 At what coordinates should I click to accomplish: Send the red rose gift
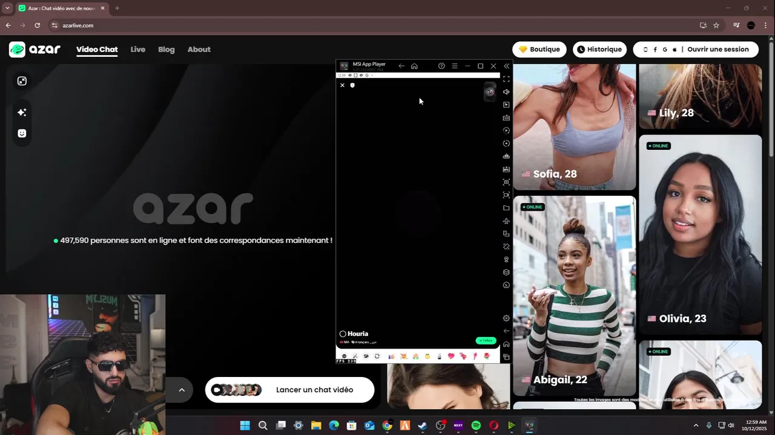[486, 356]
